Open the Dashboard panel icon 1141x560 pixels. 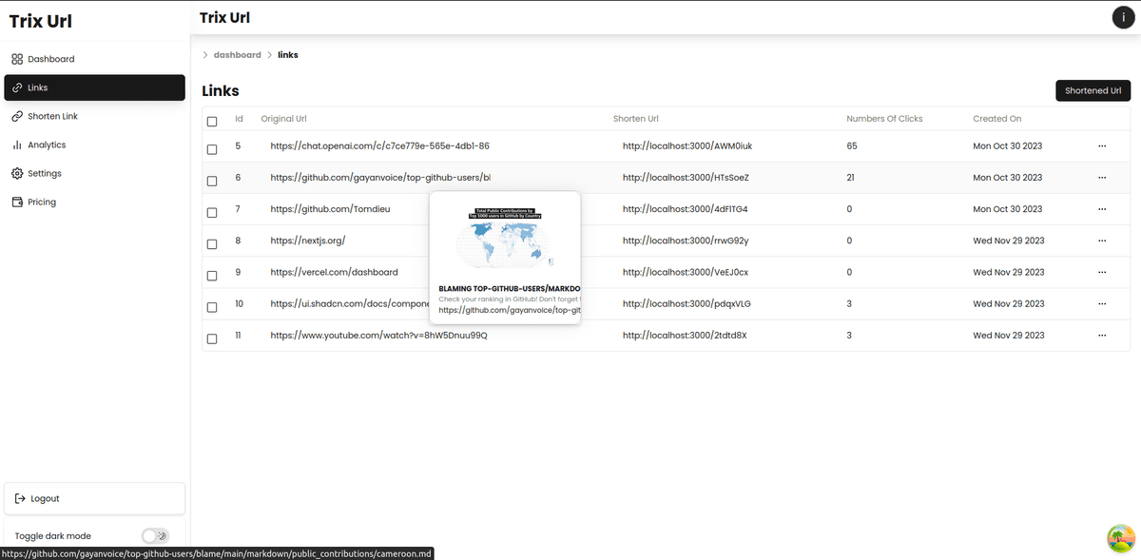(16, 58)
